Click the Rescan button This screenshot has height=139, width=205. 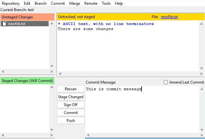[x=71, y=89]
